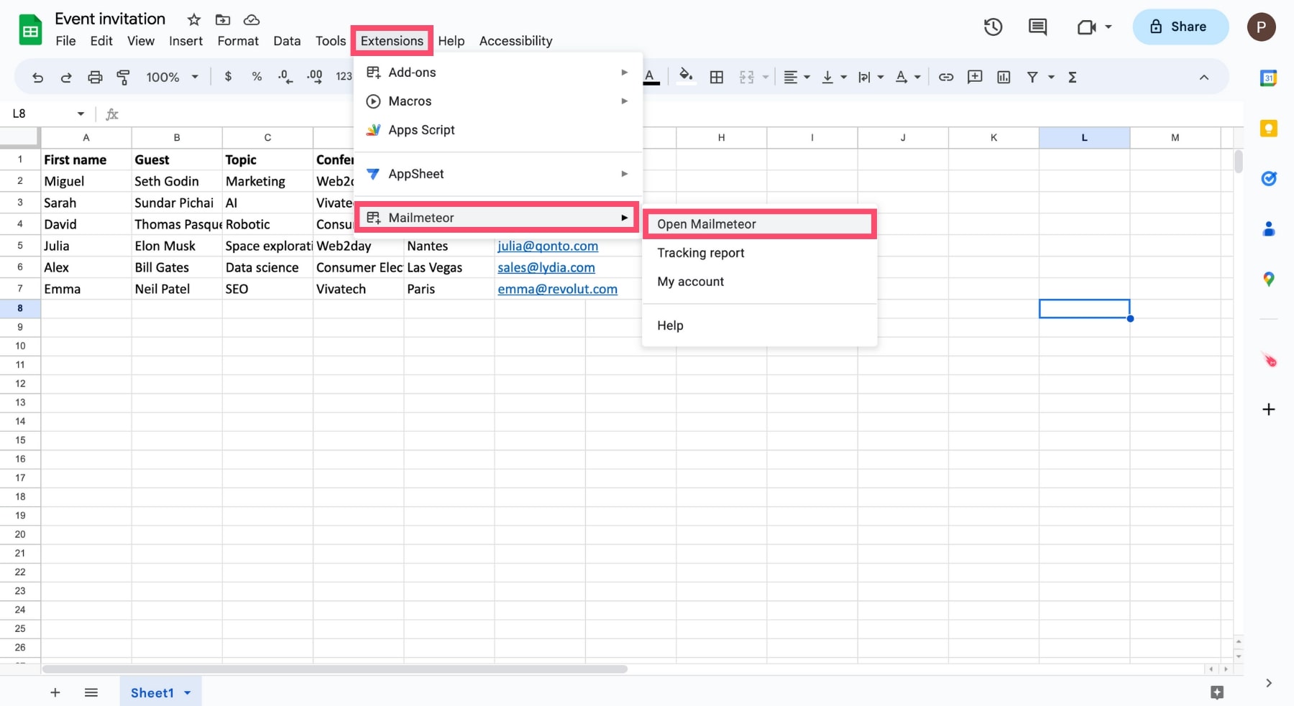Viewport: 1294px width, 706px height.
Task: Open the fill color picker
Action: (x=686, y=76)
